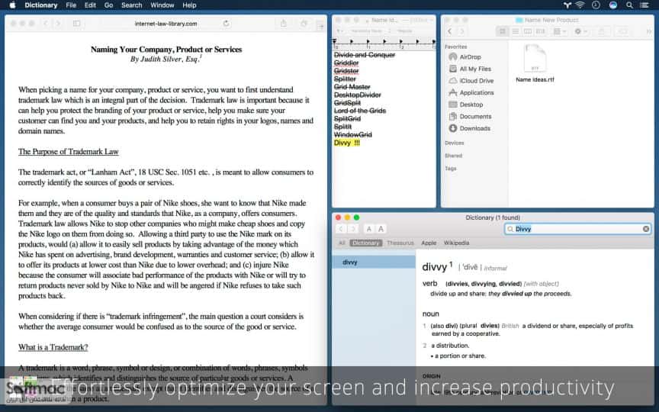659x412 pixels.
Task: Decrease Dictionary font size with small A
Action: coord(368,229)
